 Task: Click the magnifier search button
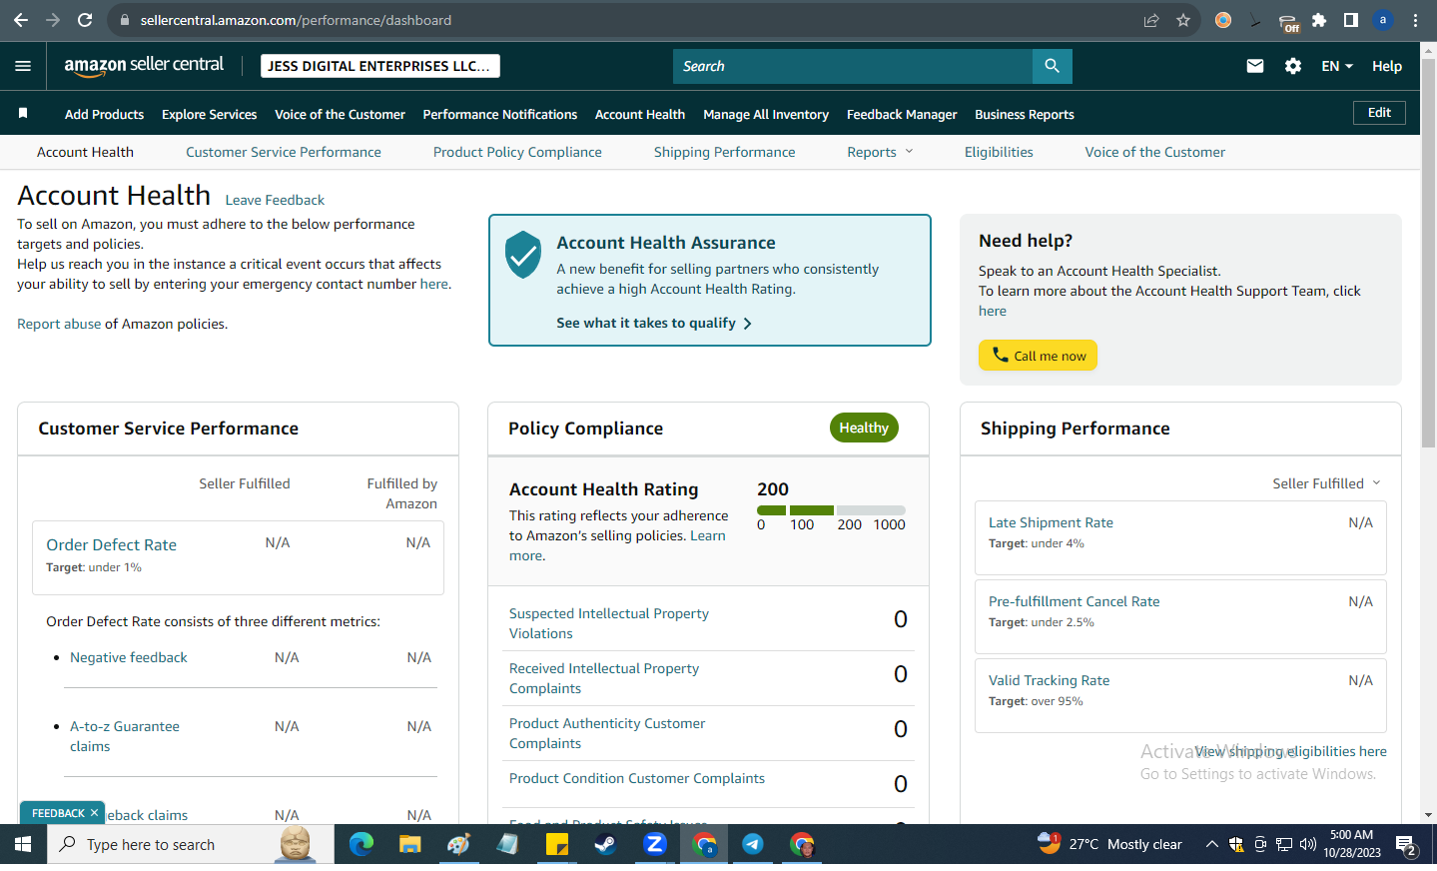[x=1052, y=66]
